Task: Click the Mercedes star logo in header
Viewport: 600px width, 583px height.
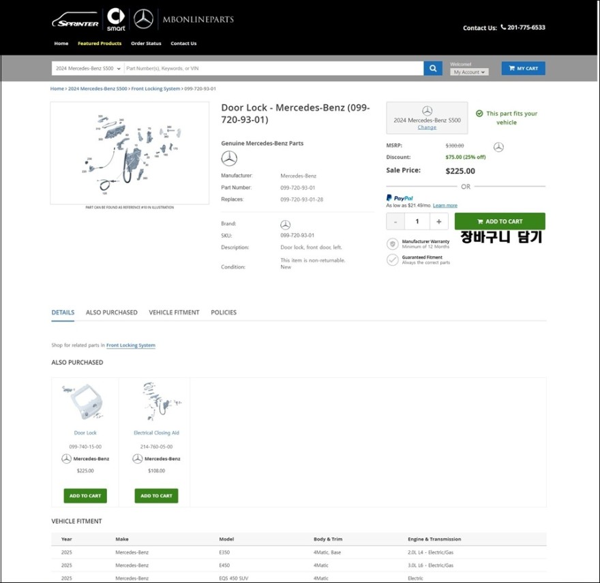Action: (143, 19)
